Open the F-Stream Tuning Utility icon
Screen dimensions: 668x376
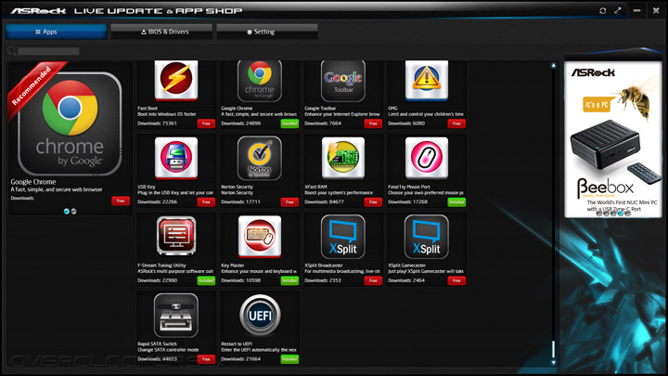(176, 236)
